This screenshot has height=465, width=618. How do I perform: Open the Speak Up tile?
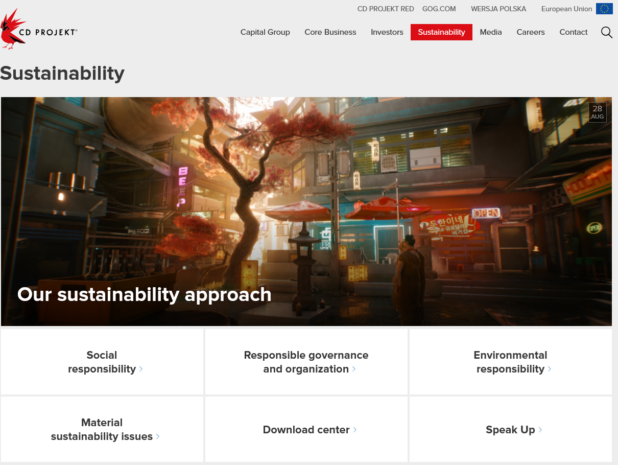point(511,429)
